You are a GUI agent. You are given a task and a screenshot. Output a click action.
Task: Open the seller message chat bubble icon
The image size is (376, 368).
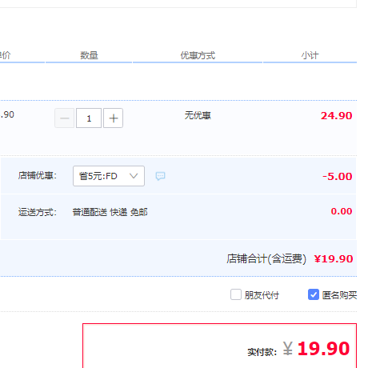(160, 176)
